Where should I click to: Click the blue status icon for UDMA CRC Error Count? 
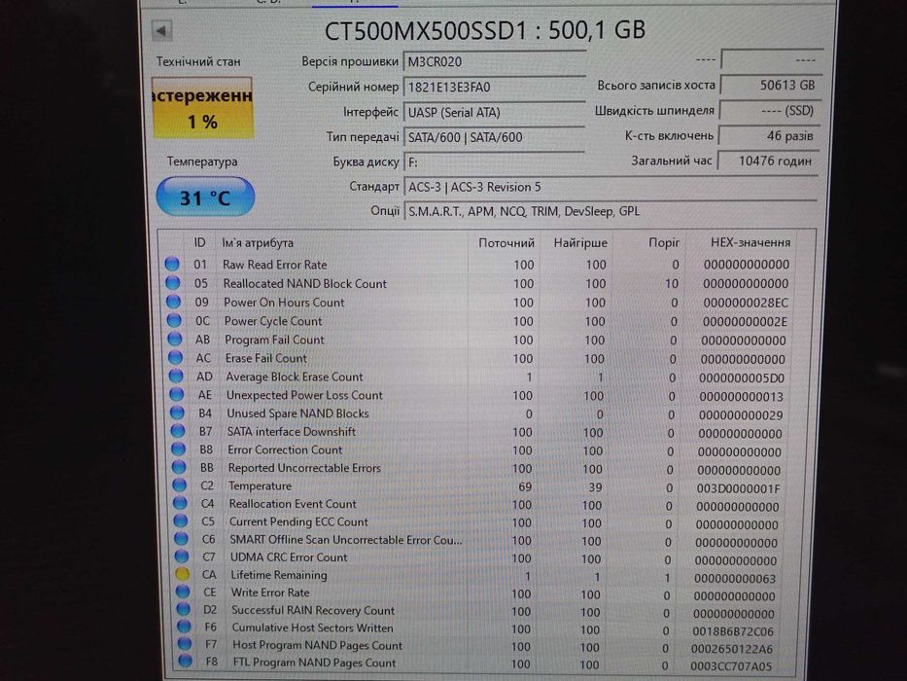[182, 556]
